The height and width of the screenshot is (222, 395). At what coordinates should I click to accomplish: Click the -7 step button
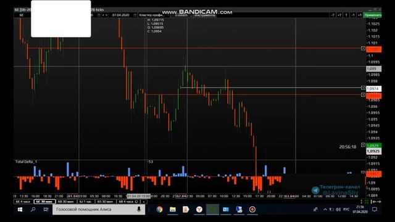coord(333,15)
